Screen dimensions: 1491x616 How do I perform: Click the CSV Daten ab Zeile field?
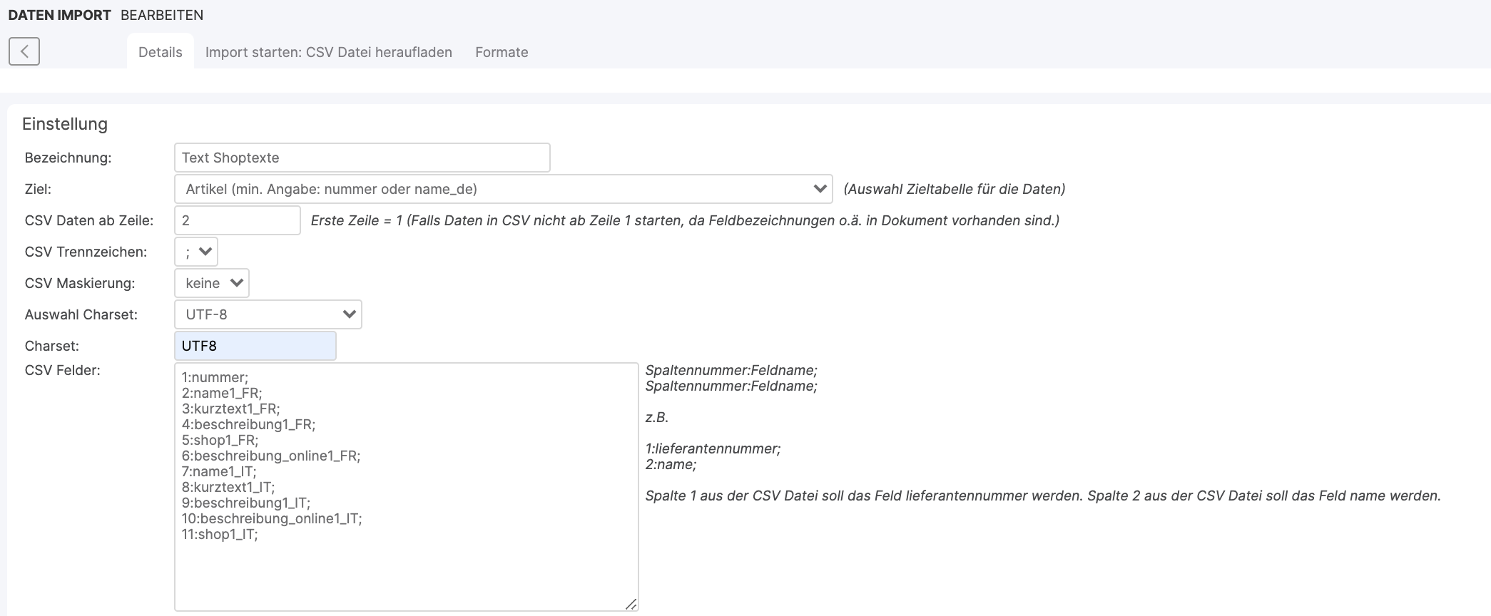[237, 220]
